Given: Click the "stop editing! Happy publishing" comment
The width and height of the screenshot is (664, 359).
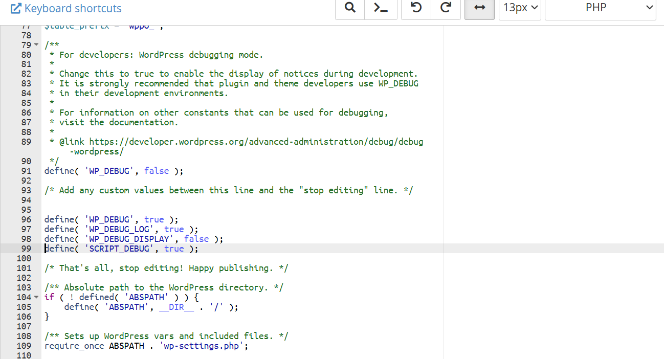Looking at the screenshot, I should click(166, 268).
